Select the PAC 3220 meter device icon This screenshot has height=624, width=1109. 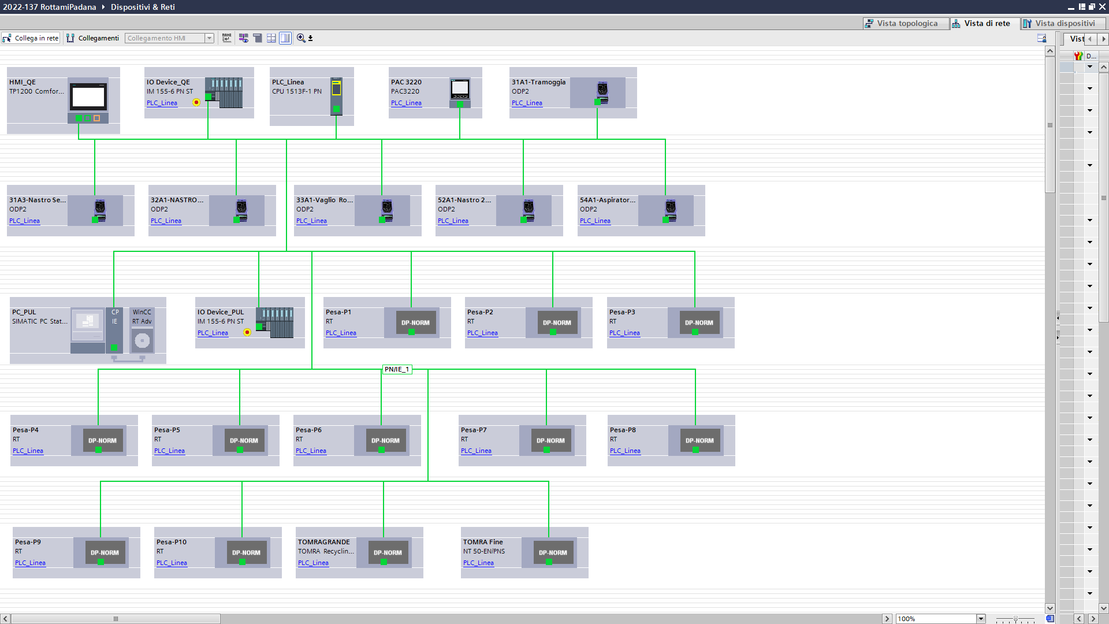(x=460, y=93)
